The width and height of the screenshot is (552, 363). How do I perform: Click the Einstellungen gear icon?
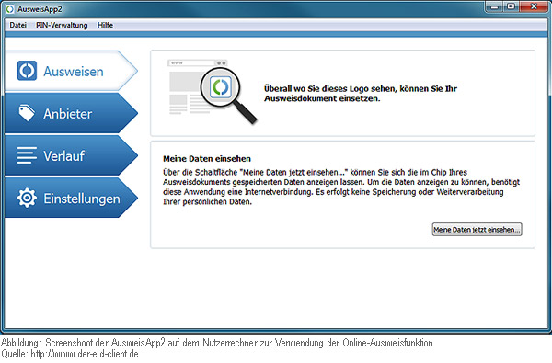tap(27, 198)
